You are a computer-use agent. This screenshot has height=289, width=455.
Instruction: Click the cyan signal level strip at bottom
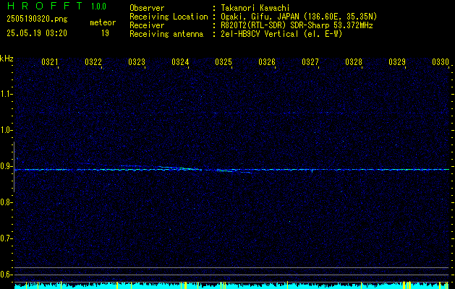pos(232,285)
